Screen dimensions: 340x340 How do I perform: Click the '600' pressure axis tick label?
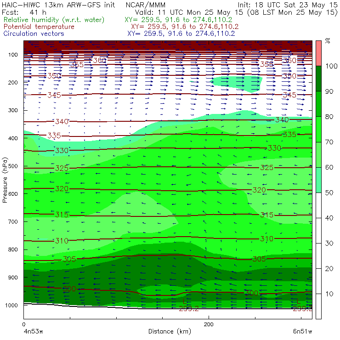[x=13, y=194]
